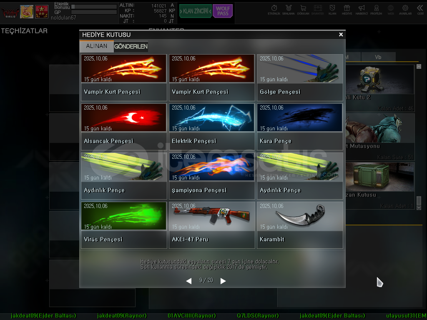
Task: Click the Mutasyonu werewolf inventory item
Action: (x=380, y=137)
